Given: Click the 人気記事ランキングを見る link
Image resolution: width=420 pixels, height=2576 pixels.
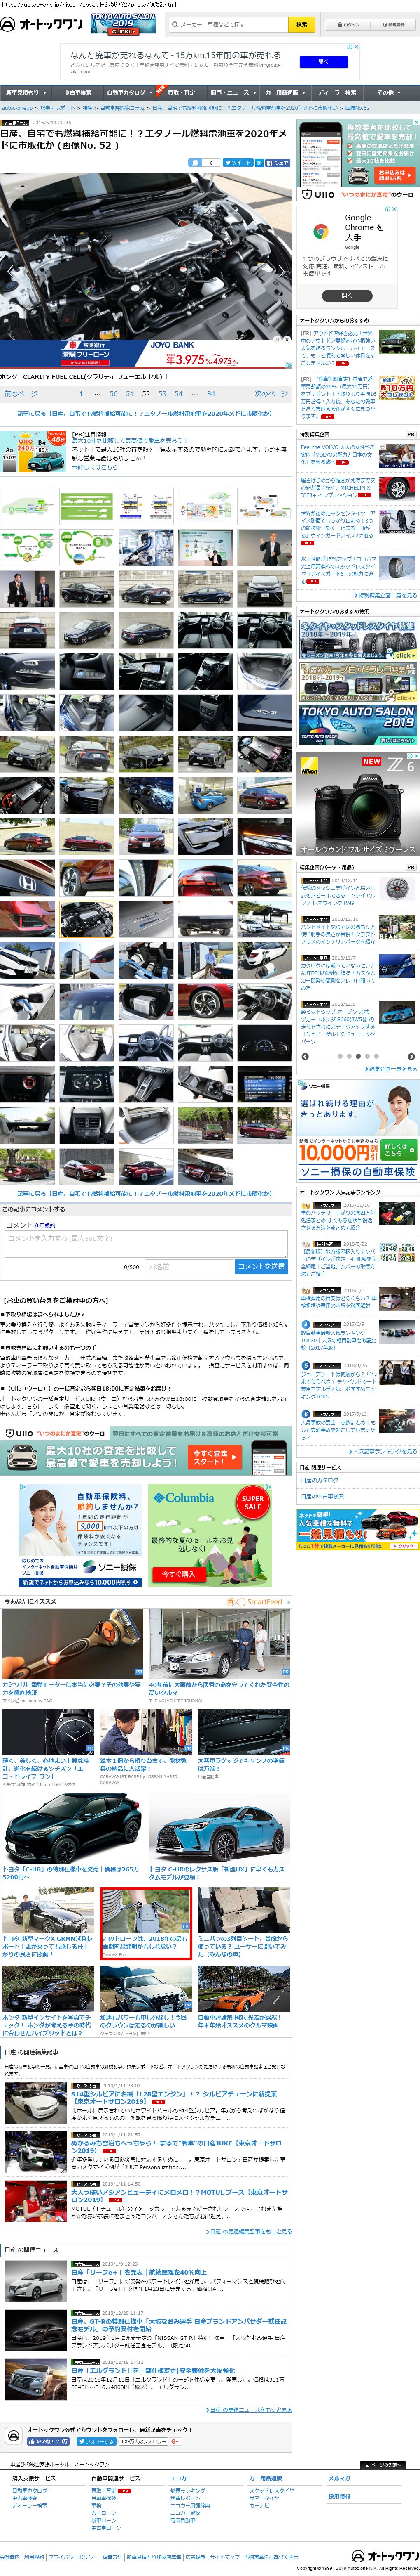Looking at the screenshot, I should (x=383, y=1450).
